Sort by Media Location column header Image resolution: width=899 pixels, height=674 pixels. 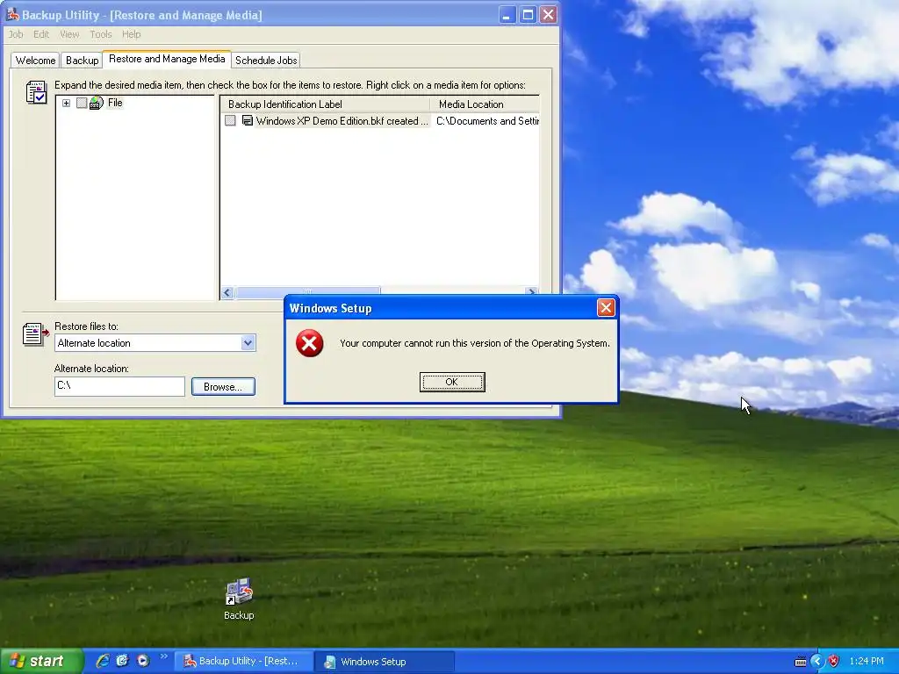485,104
